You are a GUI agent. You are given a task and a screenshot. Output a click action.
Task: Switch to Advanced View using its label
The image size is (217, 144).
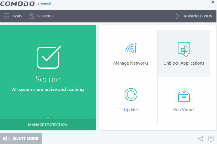pos(198,16)
